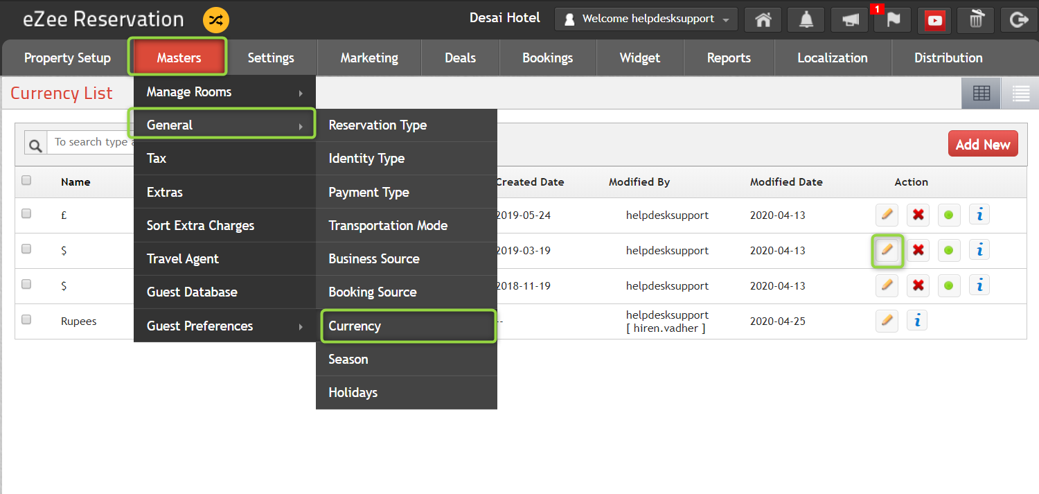This screenshot has width=1039, height=494.
Task: Tick the select-all checkbox in header
Action: coord(26,180)
